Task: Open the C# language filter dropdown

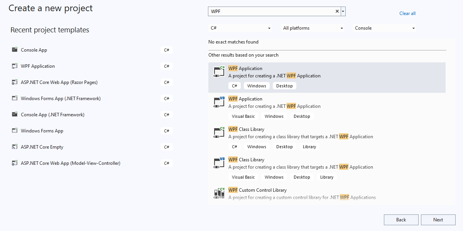Action: point(240,28)
